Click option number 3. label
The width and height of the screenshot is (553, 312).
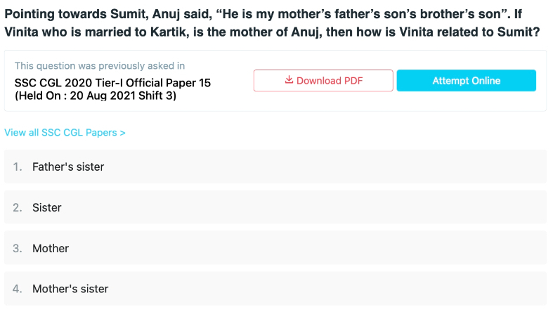pyautogui.click(x=18, y=249)
